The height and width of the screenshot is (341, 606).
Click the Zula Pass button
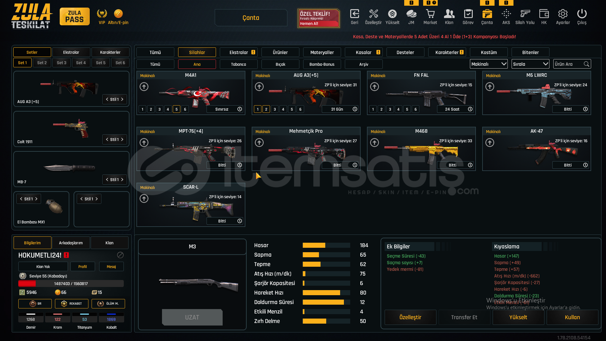point(75,16)
